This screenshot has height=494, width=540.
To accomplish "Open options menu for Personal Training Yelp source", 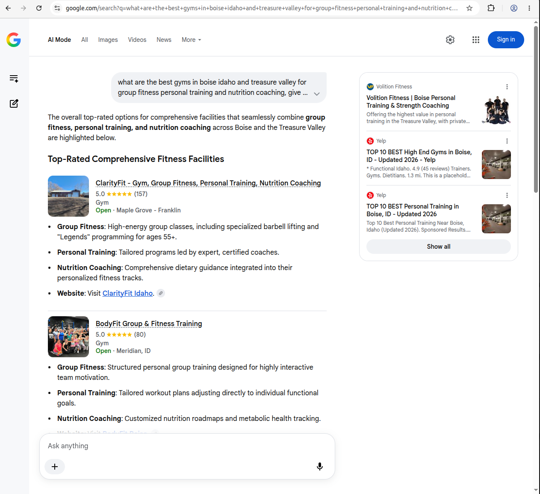I will 507,195.
